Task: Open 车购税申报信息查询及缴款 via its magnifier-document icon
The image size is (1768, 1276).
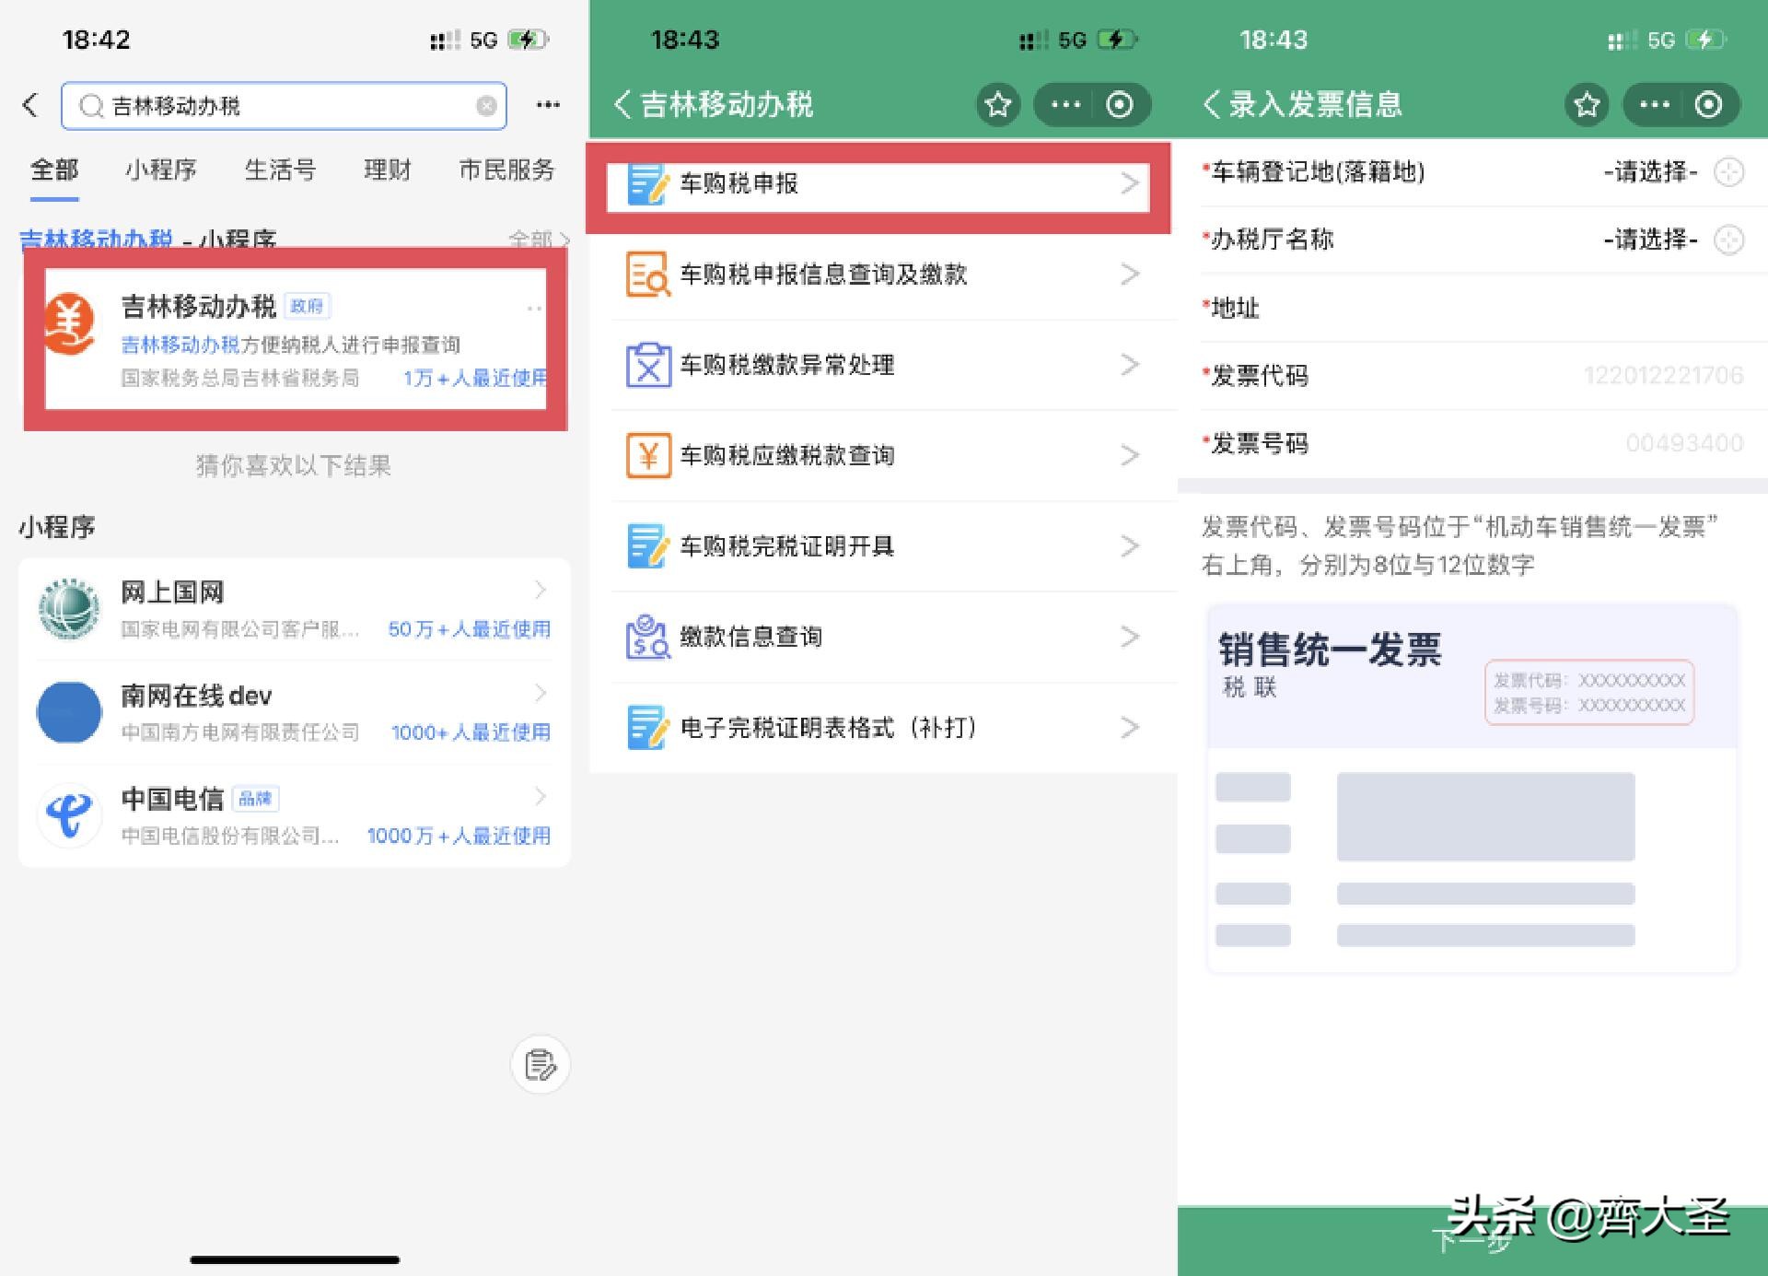Action: point(647,275)
